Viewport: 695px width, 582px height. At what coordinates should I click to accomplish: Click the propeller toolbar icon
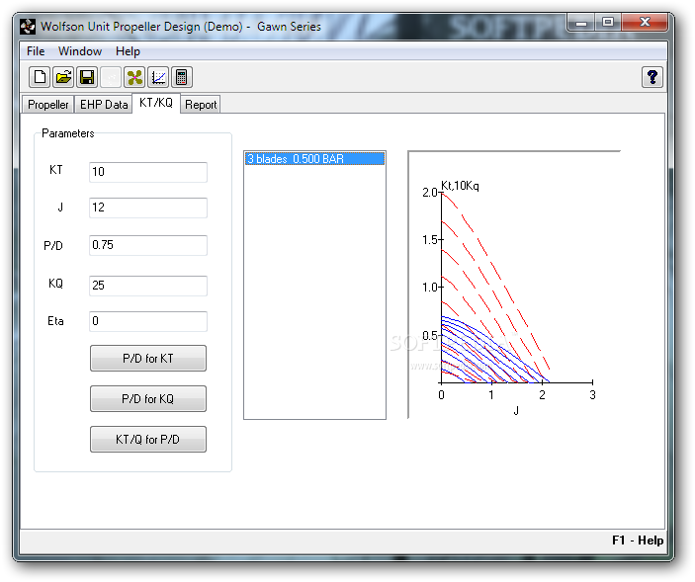[134, 77]
